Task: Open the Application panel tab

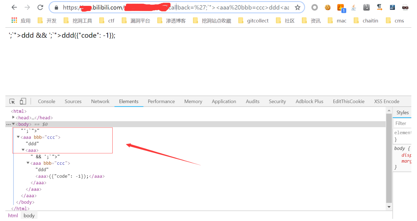Action: click(x=224, y=101)
